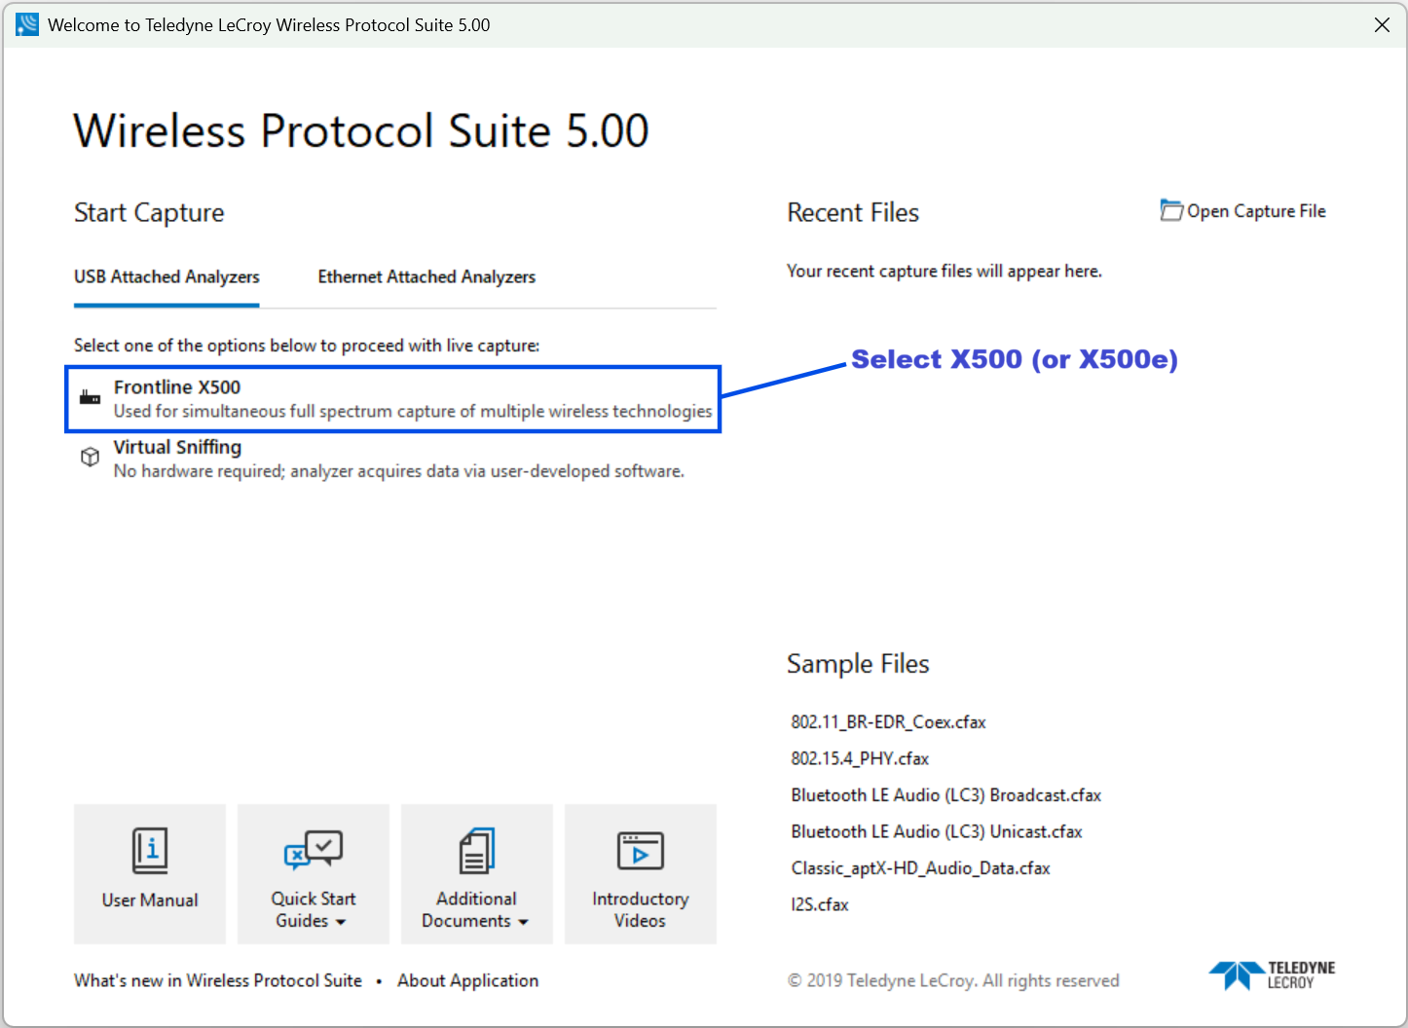Close the welcome window

point(1382,25)
